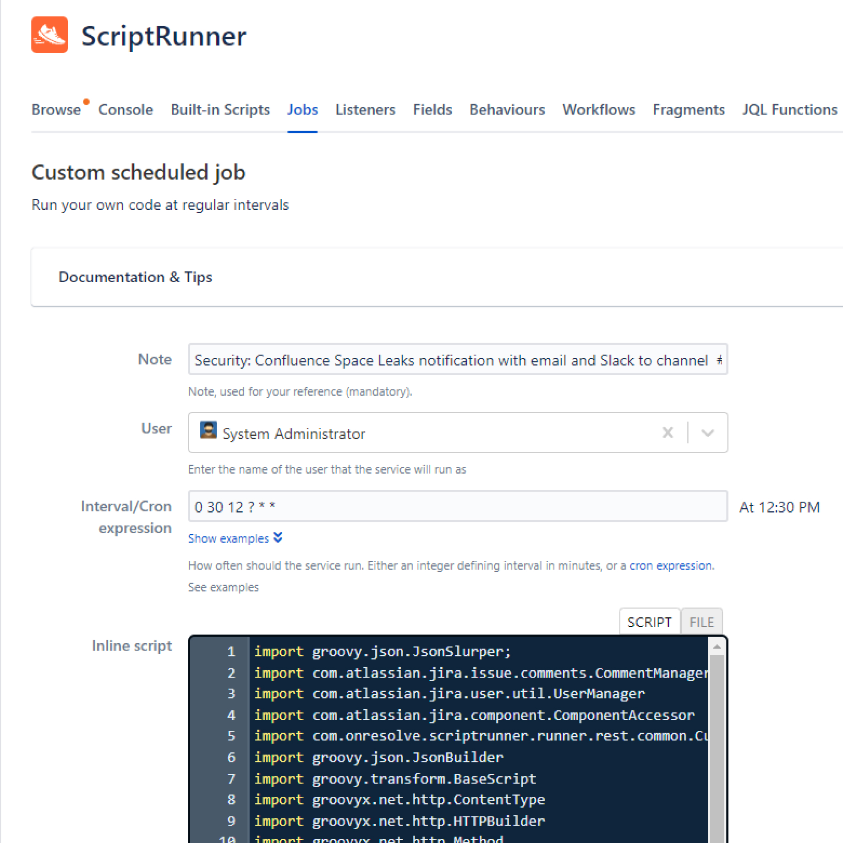843x843 pixels.
Task: Click the ScriptRunner shoe logo icon
Action: point(49,35)
